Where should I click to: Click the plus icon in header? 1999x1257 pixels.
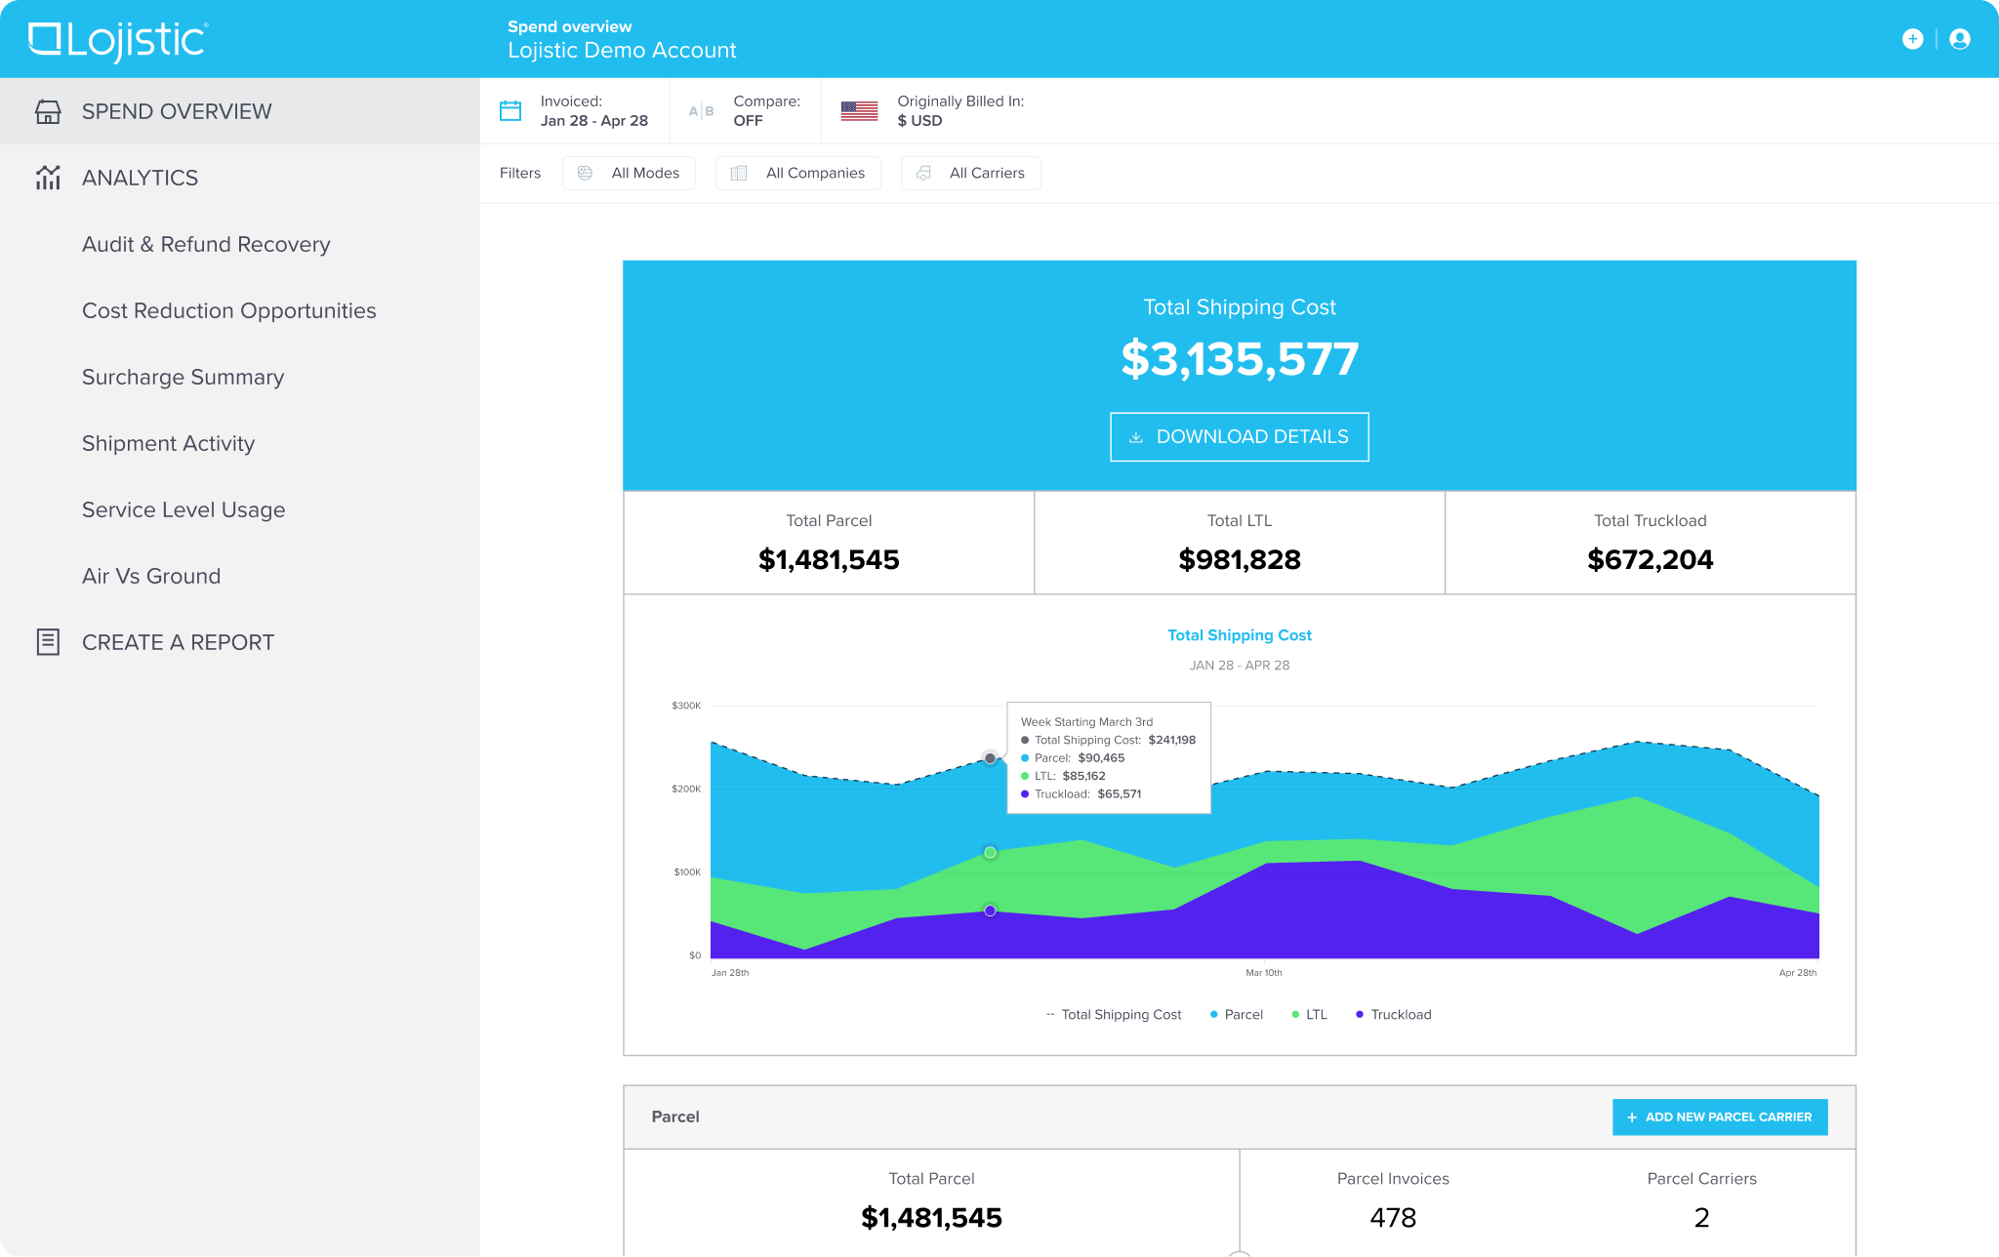coord(1912,39)
